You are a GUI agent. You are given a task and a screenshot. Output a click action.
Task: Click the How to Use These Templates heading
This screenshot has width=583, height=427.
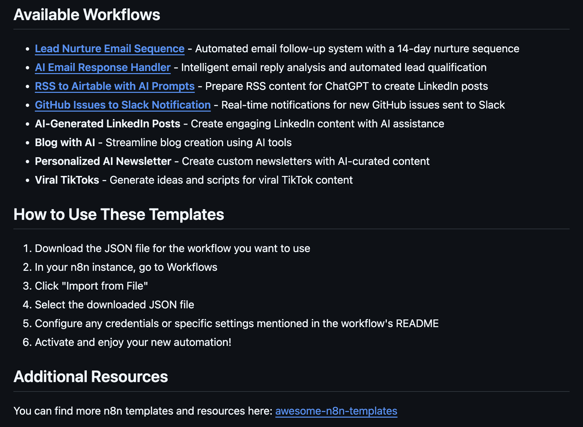119,215
